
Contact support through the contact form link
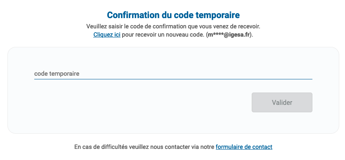coord(244,147)
